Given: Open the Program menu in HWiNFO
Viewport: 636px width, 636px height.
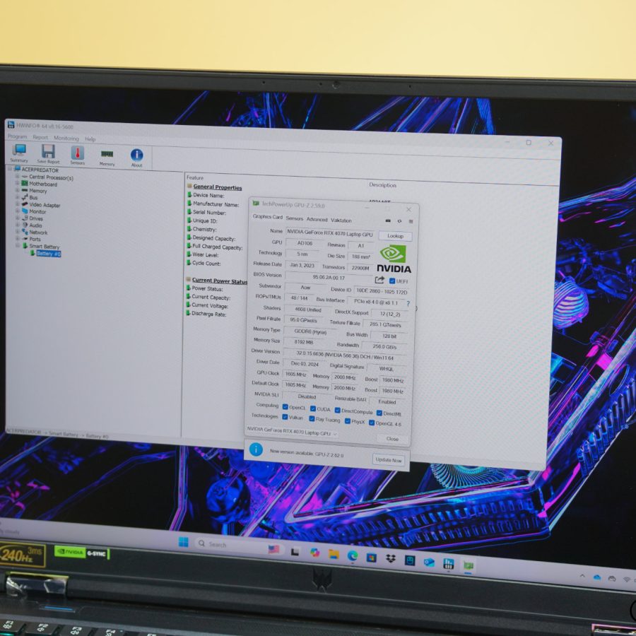Looking at the screenshot, I should point(18,136).
